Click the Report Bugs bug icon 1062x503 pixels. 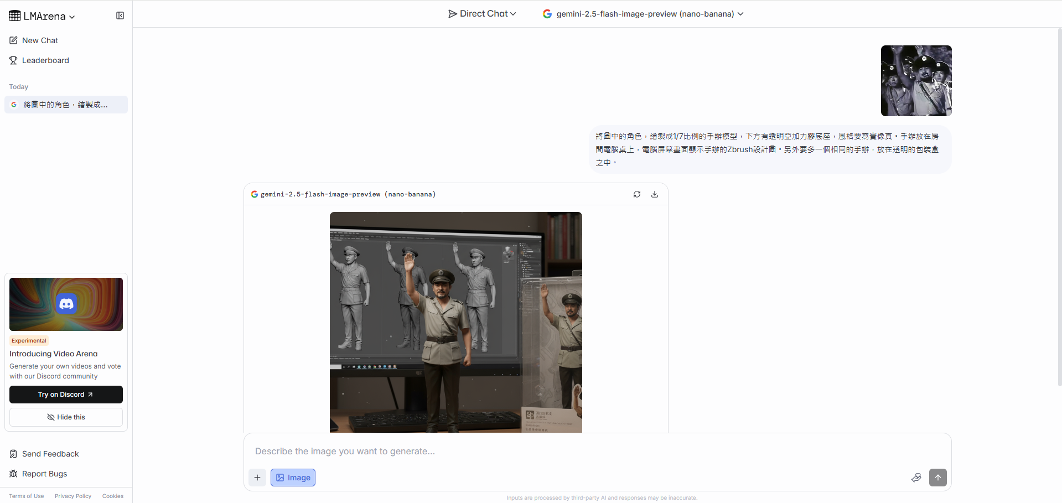tap(13, 474)
